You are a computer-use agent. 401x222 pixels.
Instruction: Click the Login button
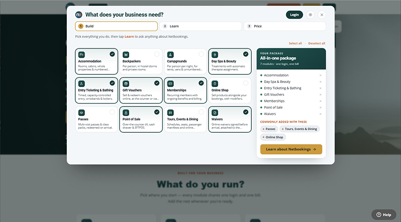pyautogui.click(x=295, y=15)
